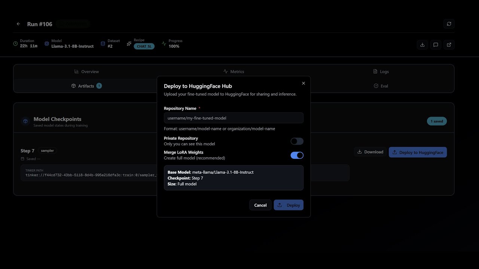Click the sparkle icon next to Recipe
The height and width of the screenshot is (269, 479).
click(129, 44)
